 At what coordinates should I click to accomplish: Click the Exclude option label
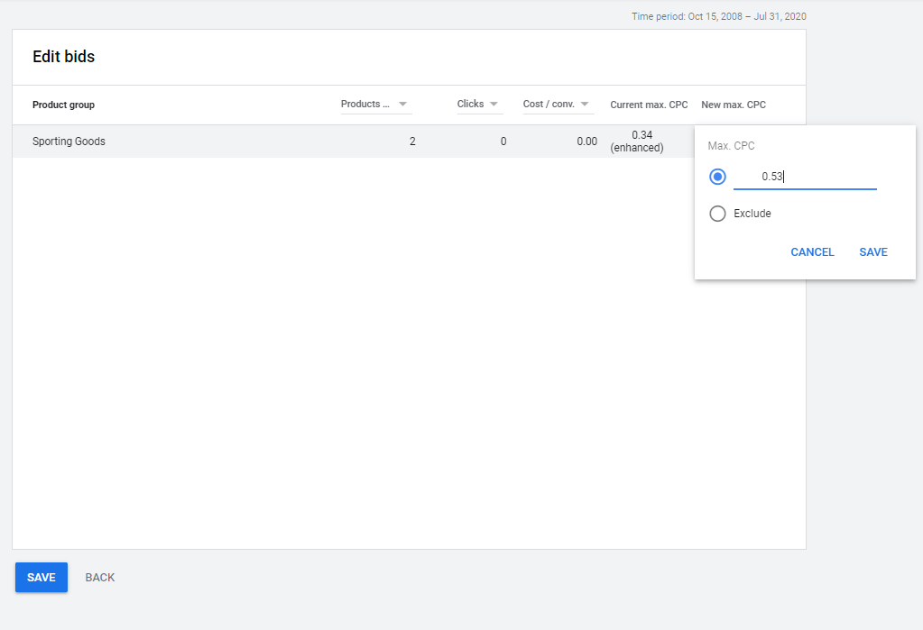click(x=752, y=214)
